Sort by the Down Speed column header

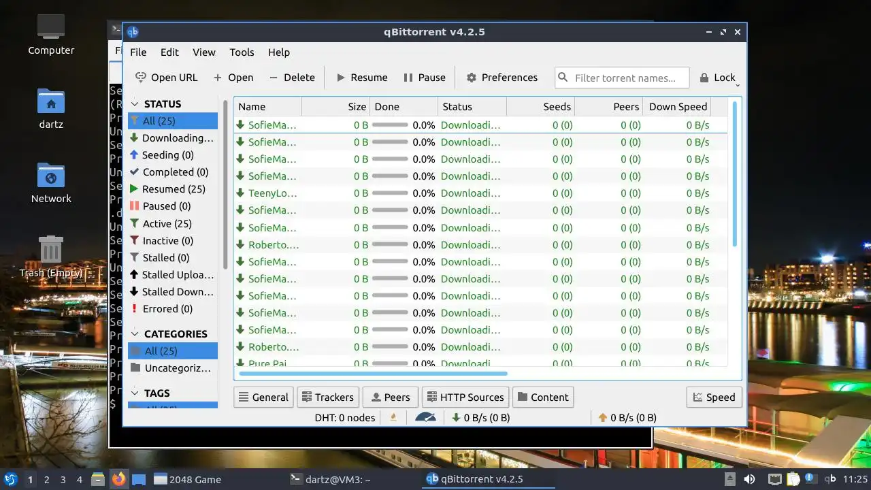[x=677, y=107]
